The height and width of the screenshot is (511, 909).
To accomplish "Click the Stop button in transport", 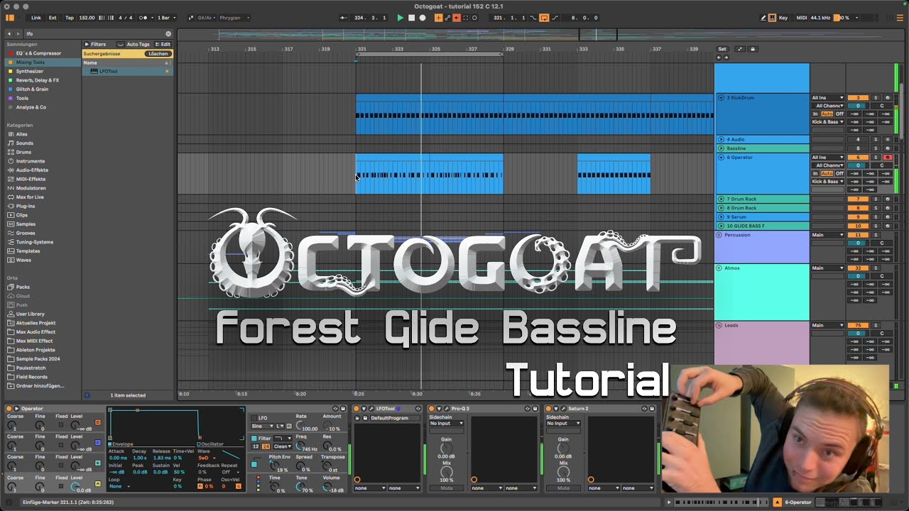I will tap(411, 18).
